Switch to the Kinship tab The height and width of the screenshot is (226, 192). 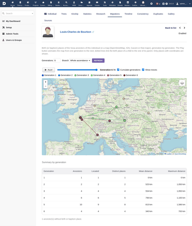click(x=75, y=14)
